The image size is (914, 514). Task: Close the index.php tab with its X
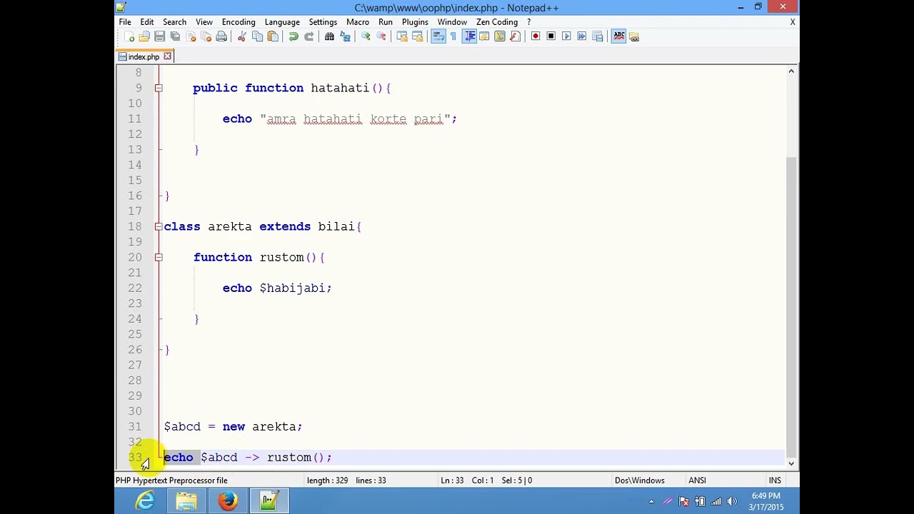[168, 56]
